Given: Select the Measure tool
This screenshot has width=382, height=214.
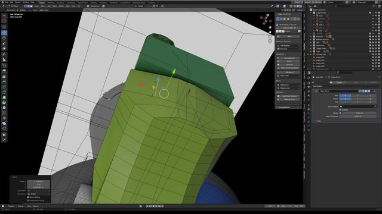Looking at the screenshot, I should [4, 59].
